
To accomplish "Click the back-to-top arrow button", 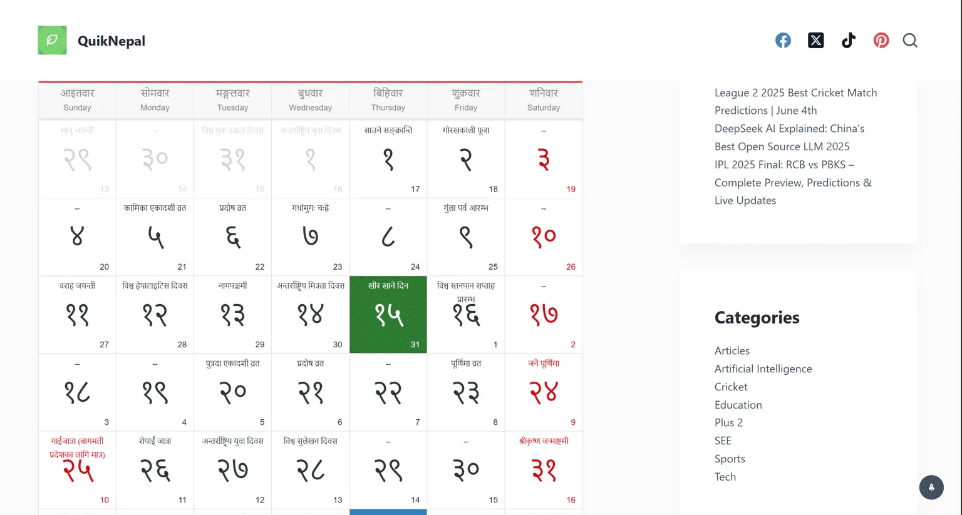I will click(931, 487).
